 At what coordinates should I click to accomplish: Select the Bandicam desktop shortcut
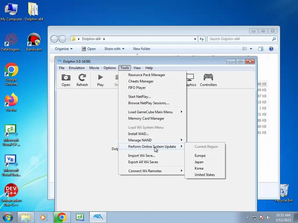34,42
